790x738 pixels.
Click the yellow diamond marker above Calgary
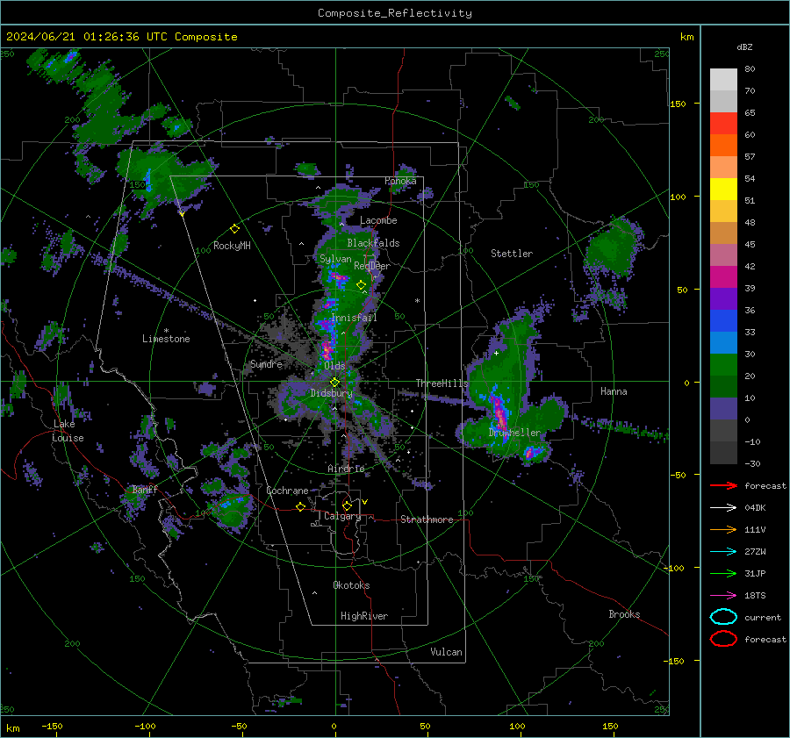(347, 505)
